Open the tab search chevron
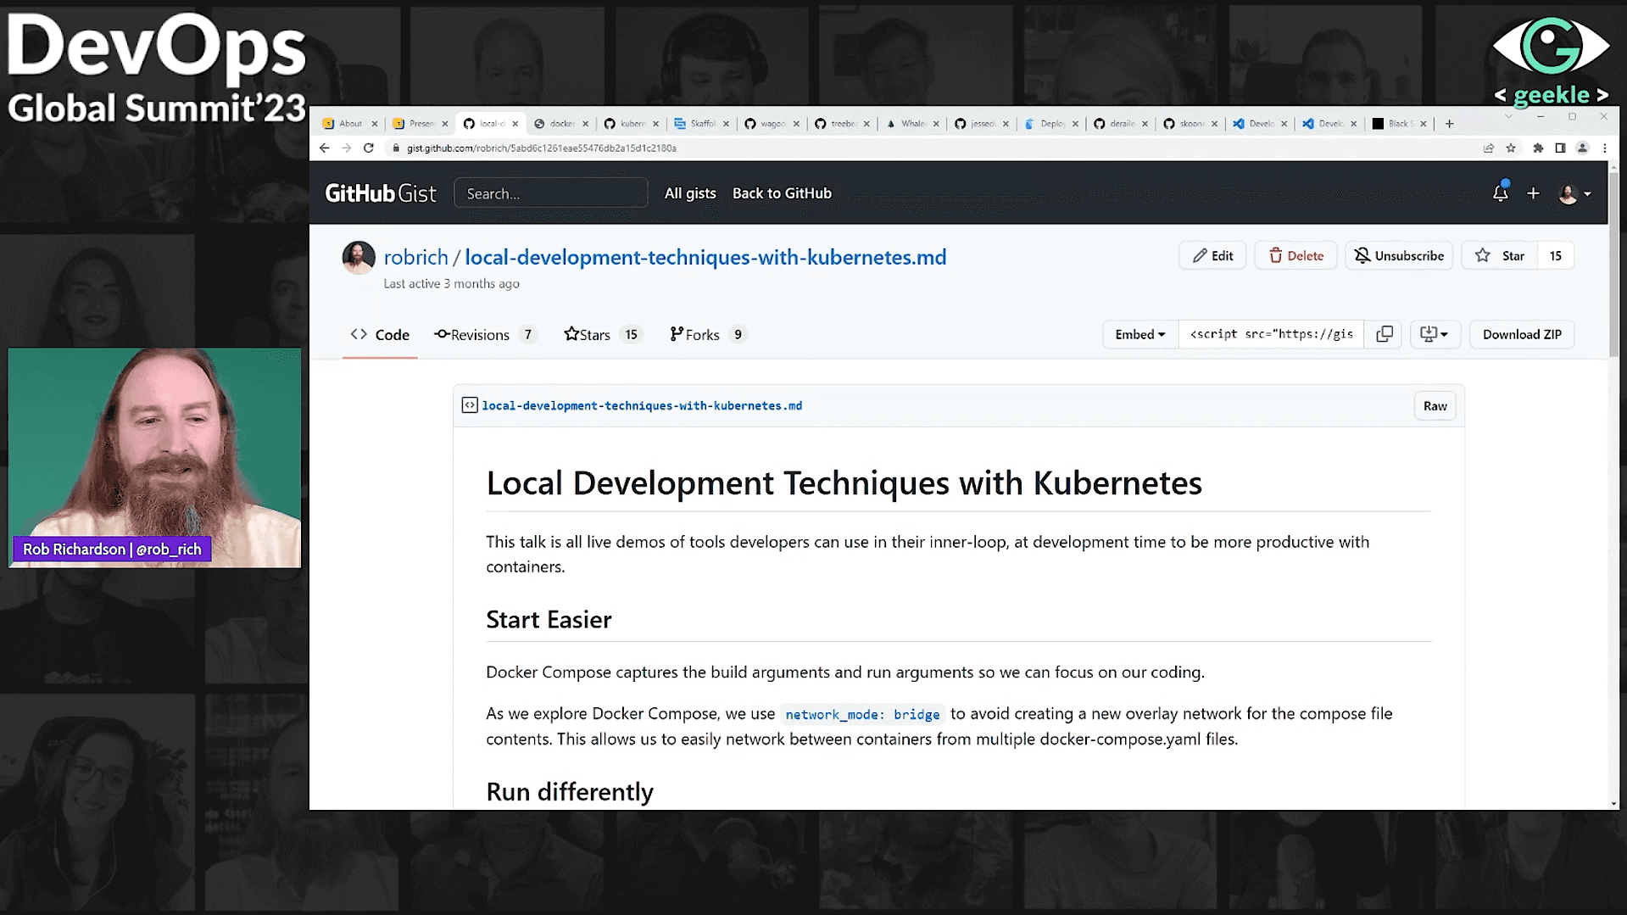Viewport: 1627px width, 915px height. pyautogui.click(x=1508, y=116)
